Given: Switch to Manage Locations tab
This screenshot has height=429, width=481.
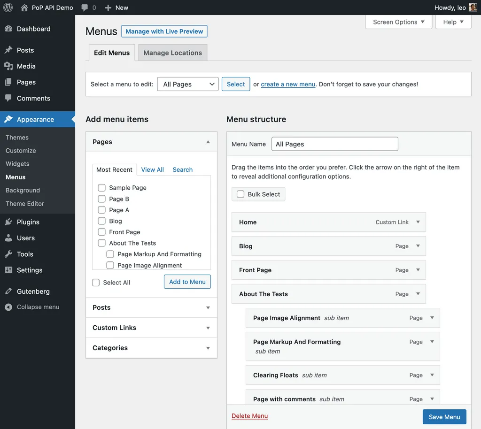Looking at the screenshot, I should click(x=173, y=53).
